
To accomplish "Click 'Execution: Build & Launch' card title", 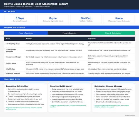I will pos(61,86).
